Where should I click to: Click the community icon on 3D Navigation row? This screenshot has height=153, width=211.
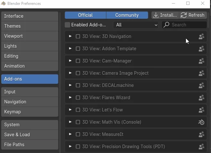[201, 36]
